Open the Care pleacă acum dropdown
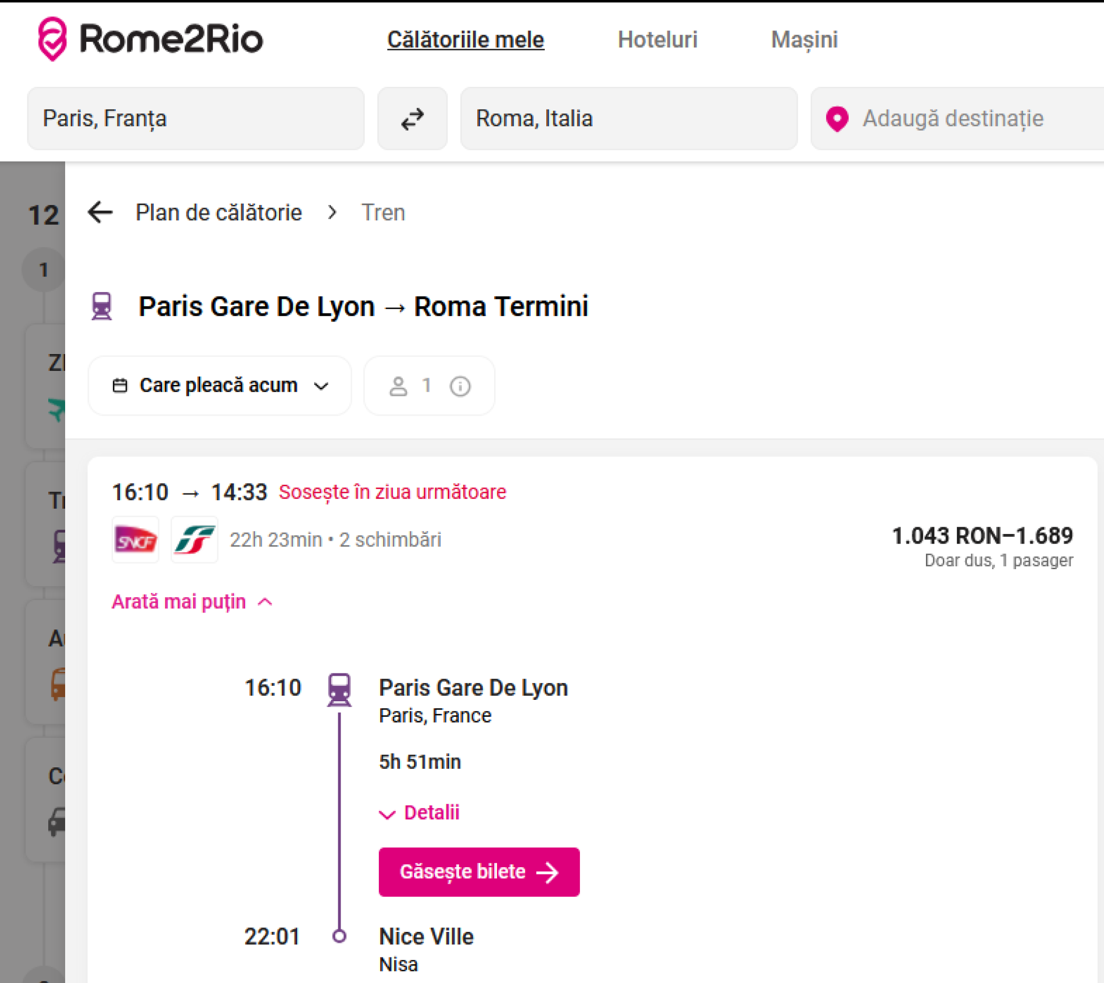The height and width of the screenshot is (983, 1104). (x=220, y=386)
